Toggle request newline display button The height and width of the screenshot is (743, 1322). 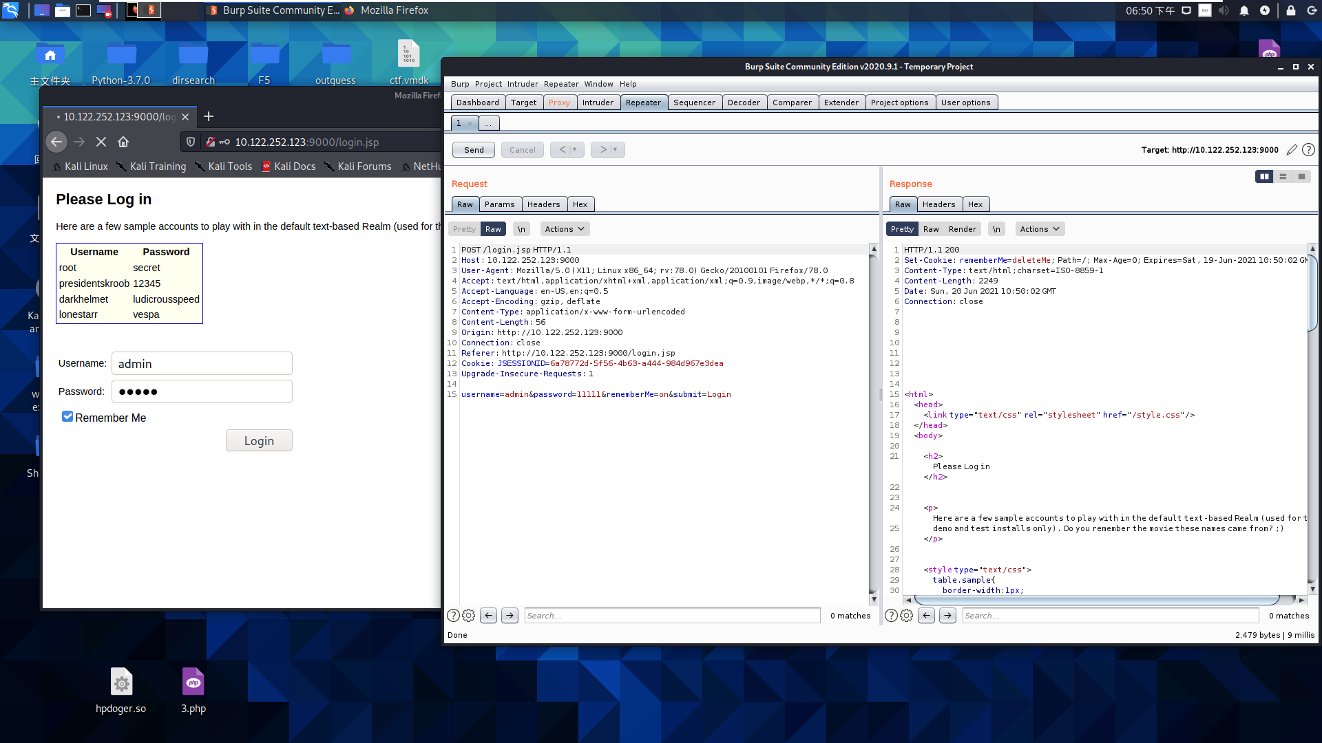click(x=521, y=229)
